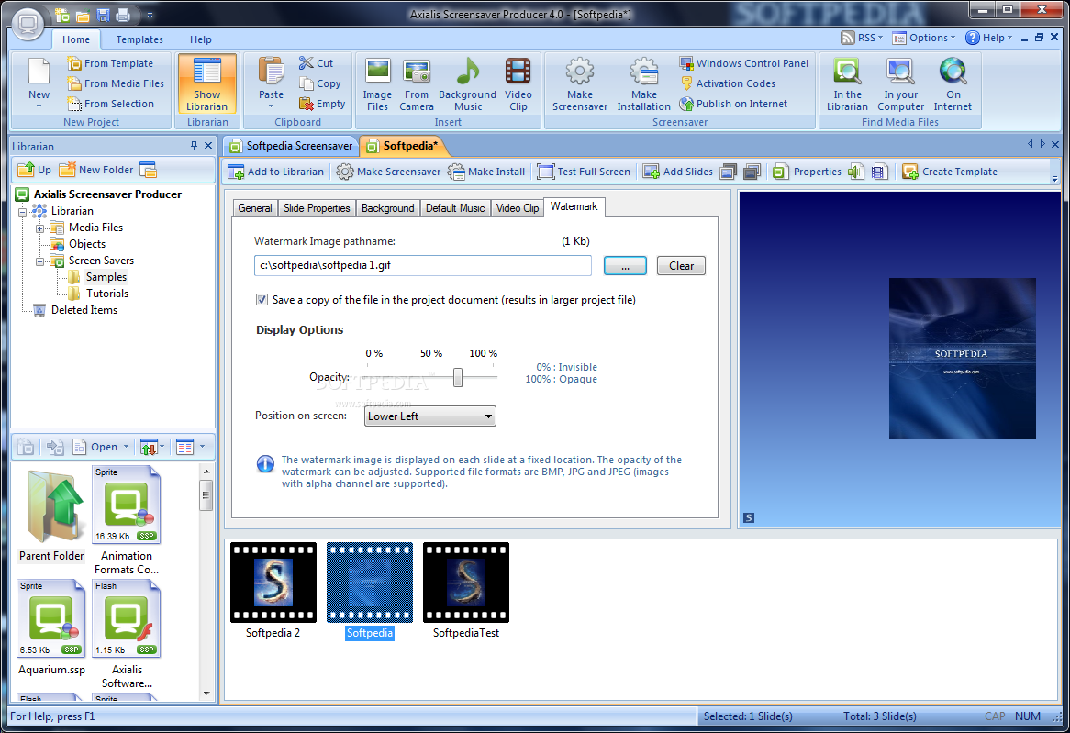Screen dimensions: 1070x733
Task: Find media In the Librarian
Action: [847, 84]
